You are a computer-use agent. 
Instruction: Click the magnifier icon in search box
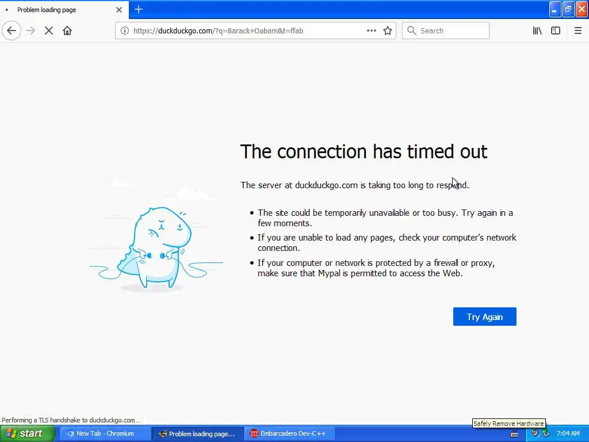[412, 31]
